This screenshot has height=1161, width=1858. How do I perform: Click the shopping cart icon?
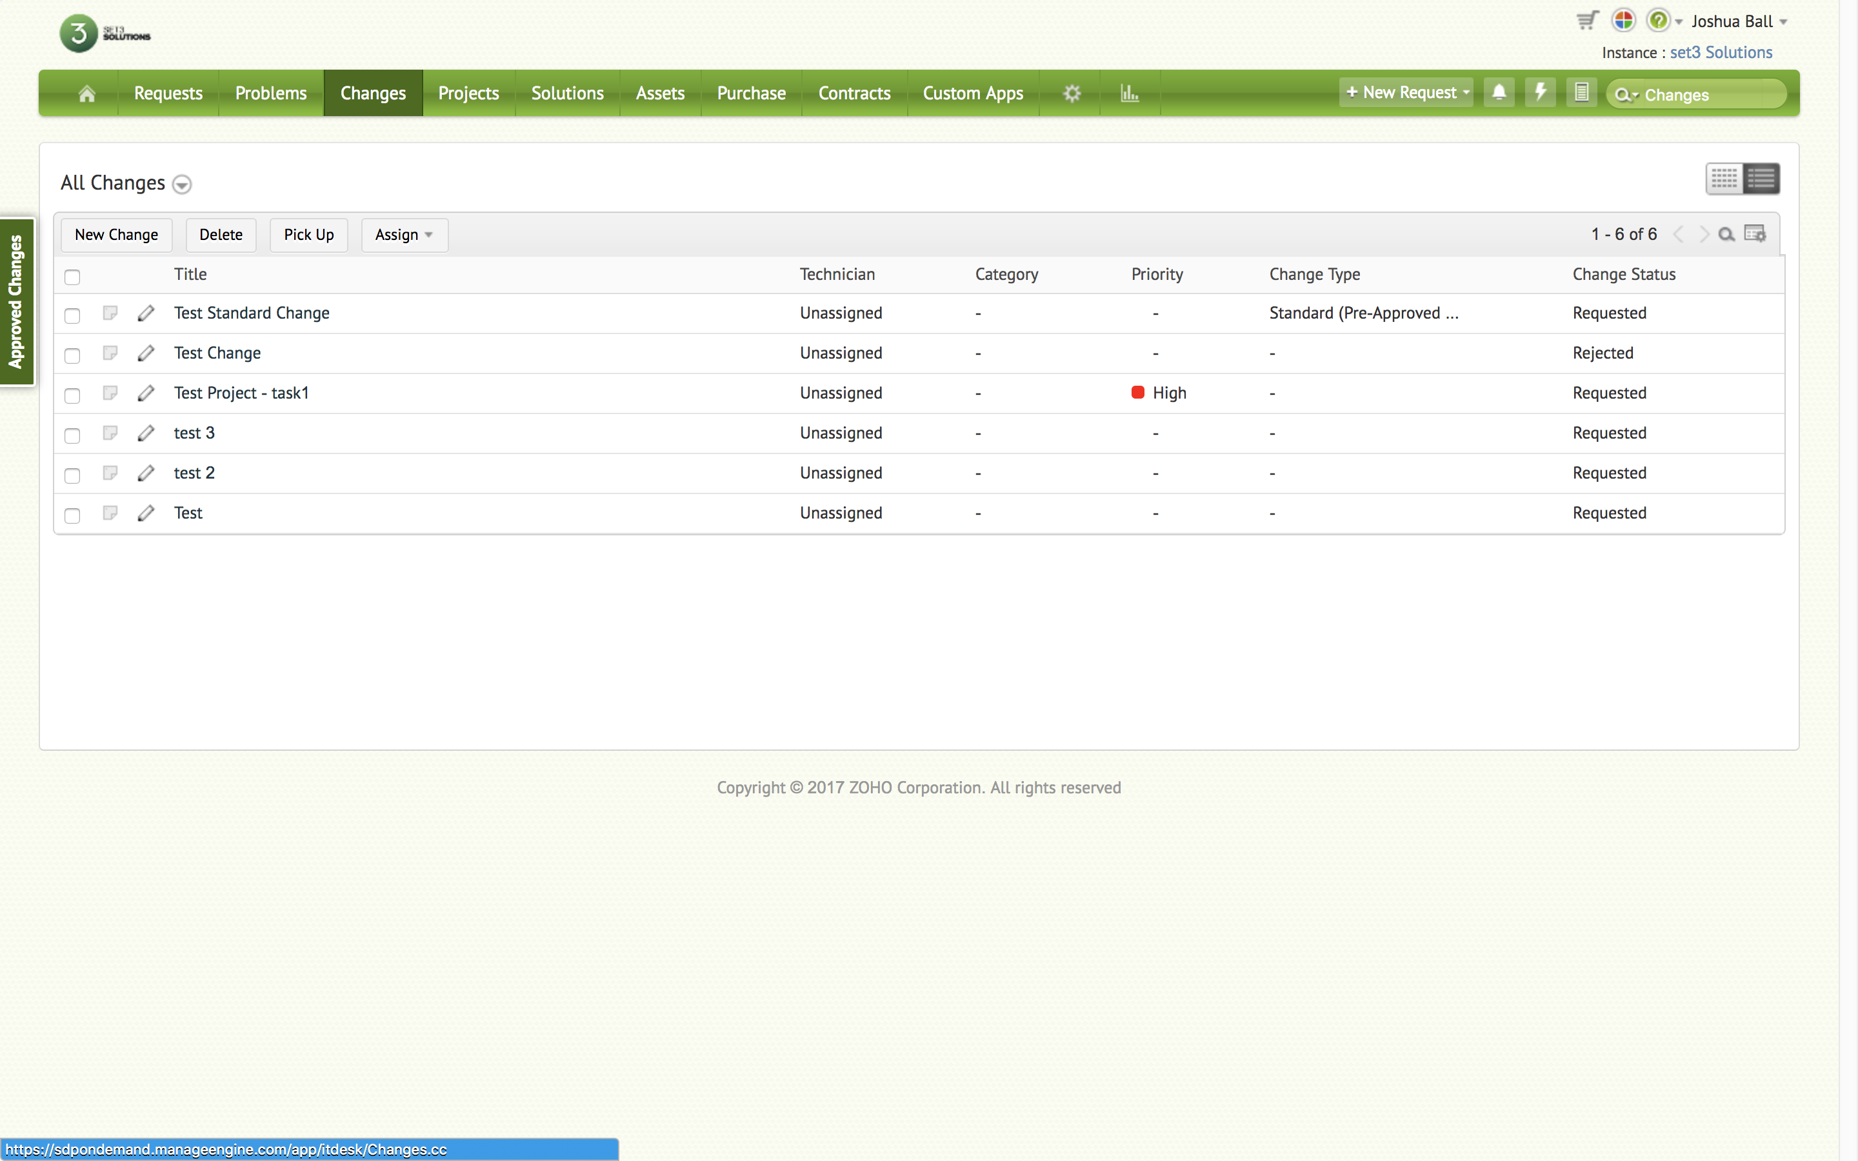pos(1587,21)
